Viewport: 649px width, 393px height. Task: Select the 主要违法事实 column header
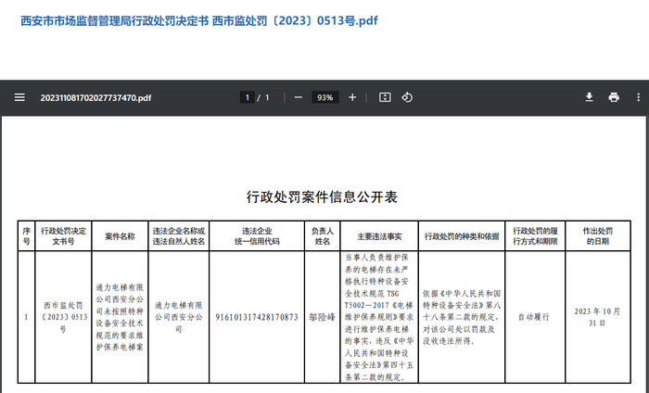click(x=379, y=236)
